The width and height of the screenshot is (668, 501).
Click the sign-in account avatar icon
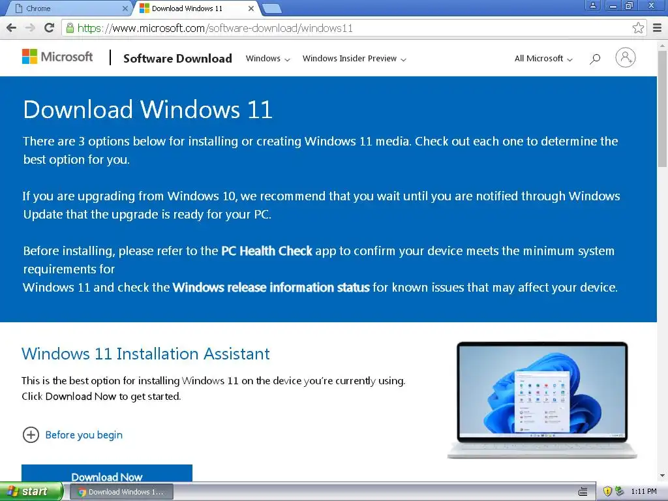click(625, 57)
